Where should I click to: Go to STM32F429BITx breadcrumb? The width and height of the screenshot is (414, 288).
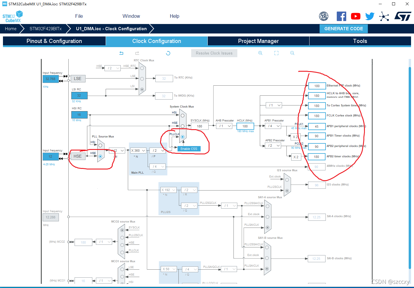(x=46, y=29)
